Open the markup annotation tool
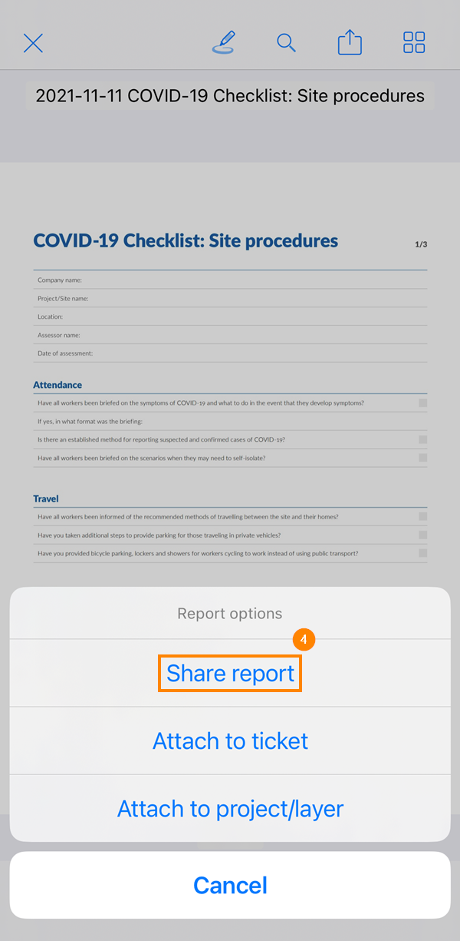The width and height of the screenshot is (460, 941). [x=223, y=43]
